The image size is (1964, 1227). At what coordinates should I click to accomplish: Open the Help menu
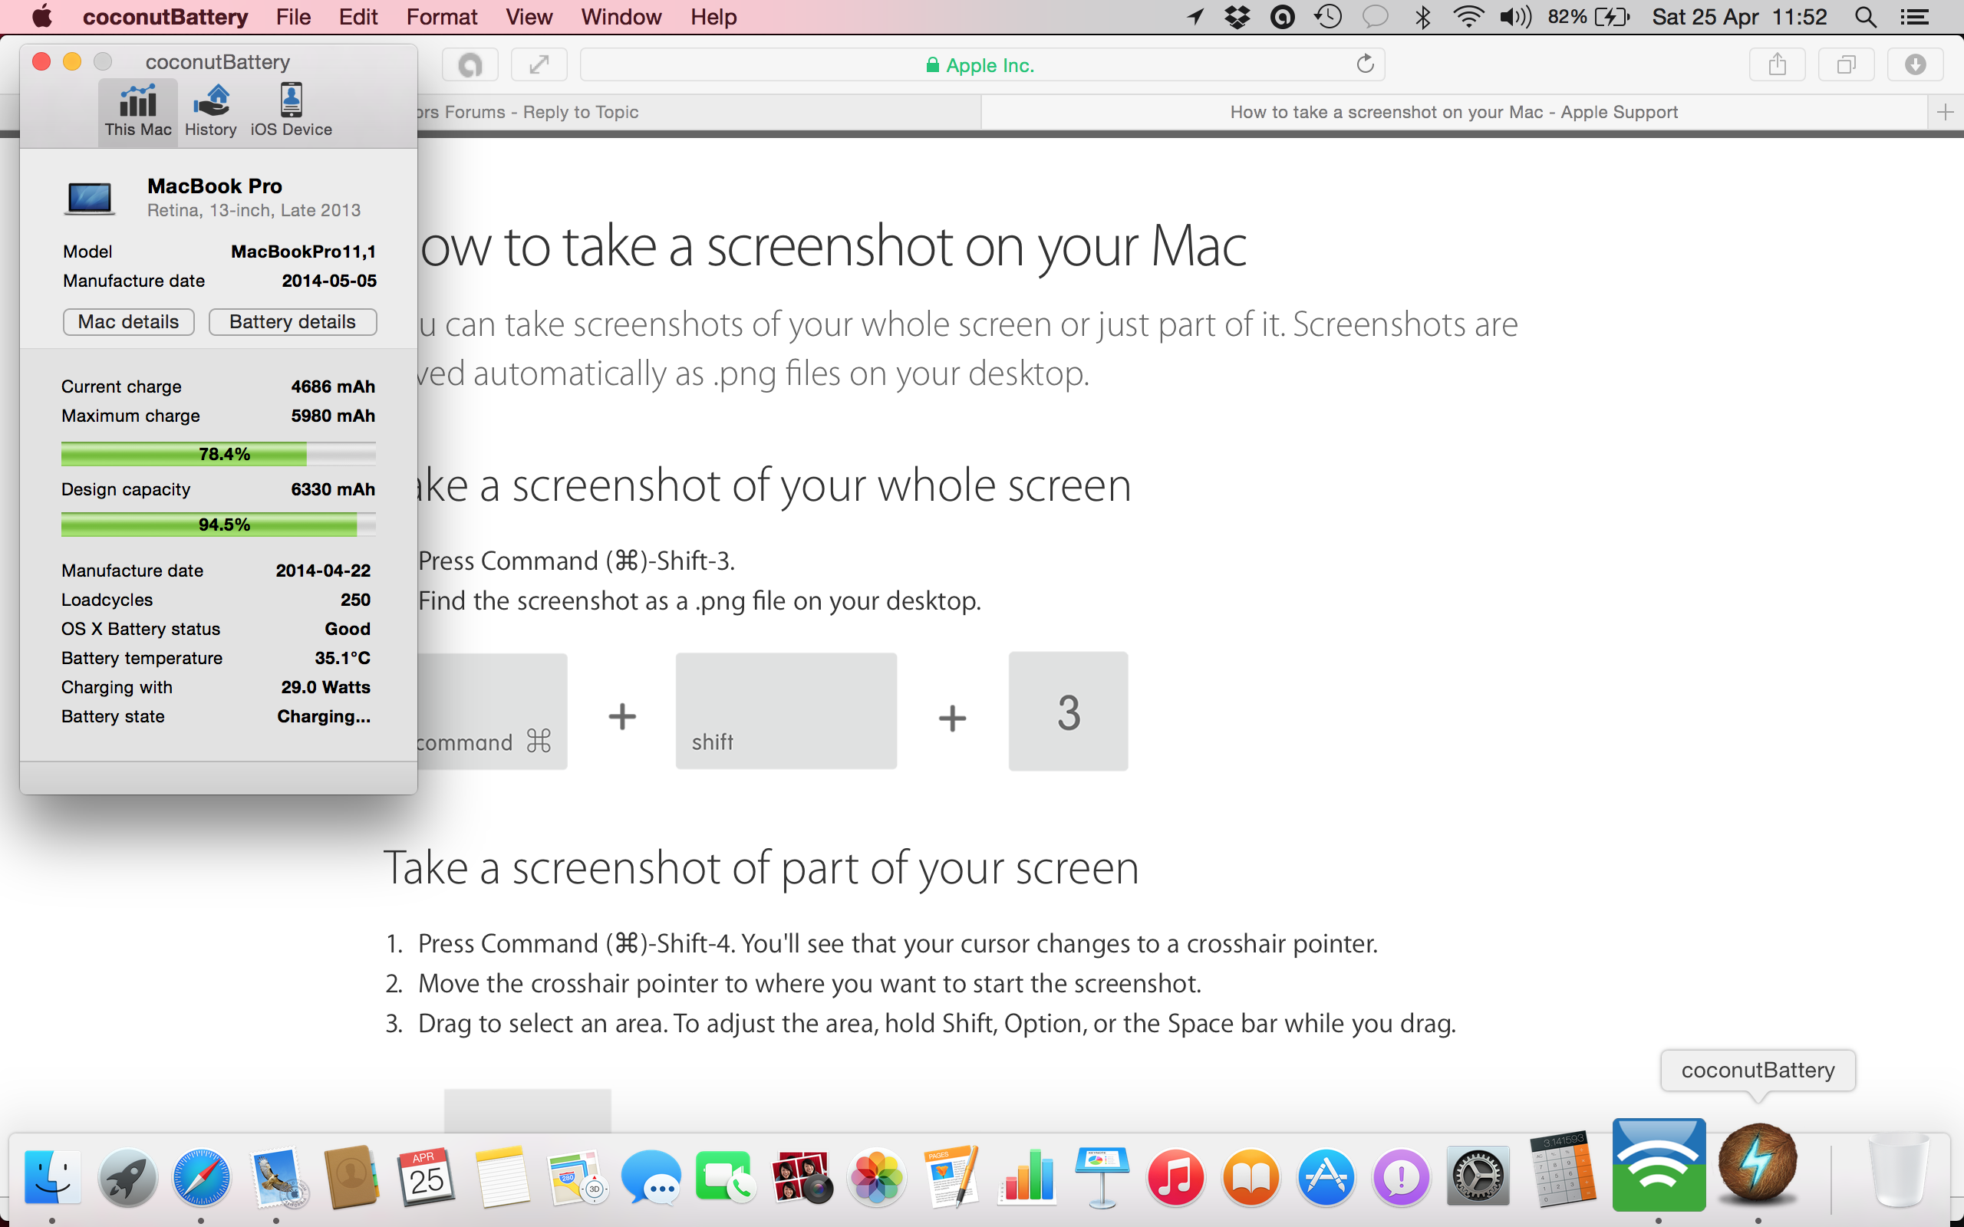pos(713,16)
